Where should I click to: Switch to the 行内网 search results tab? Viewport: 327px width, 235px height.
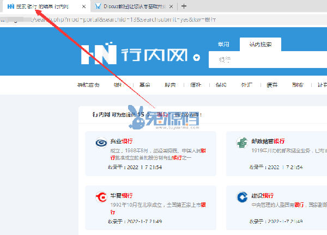46,7
